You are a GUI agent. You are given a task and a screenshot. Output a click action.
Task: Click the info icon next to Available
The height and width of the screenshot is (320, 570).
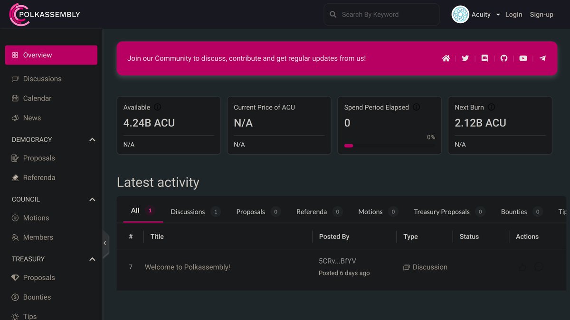click(x=158, y=107)
